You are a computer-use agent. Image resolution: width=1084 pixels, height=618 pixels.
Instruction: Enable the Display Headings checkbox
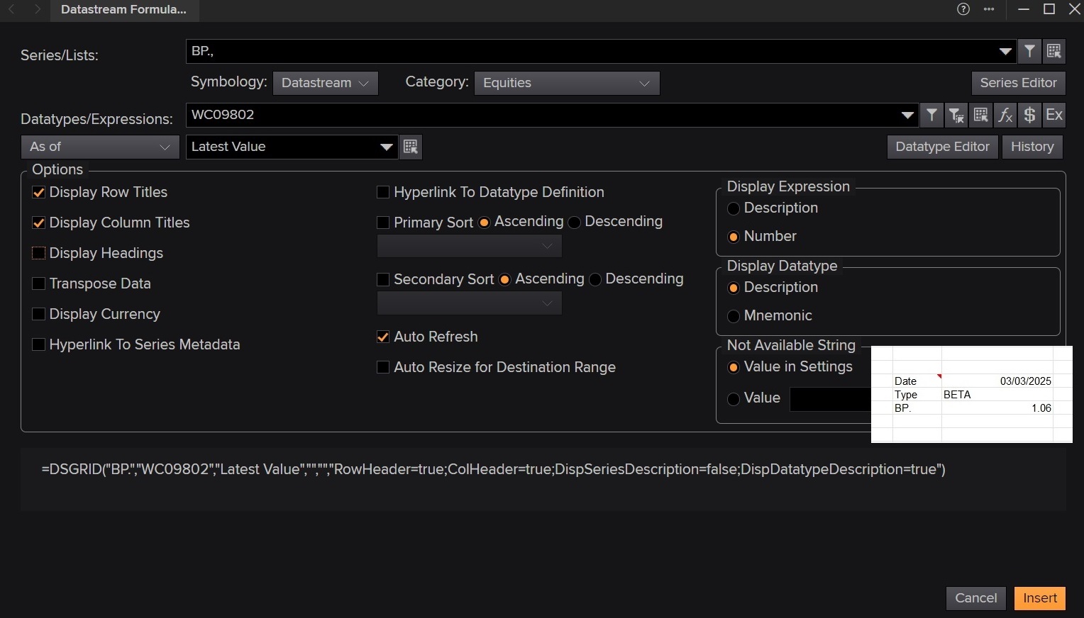(x=39, y=253)
